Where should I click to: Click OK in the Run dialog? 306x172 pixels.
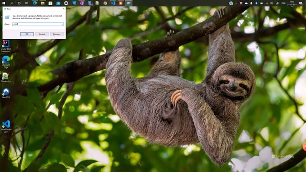(x=27, y=34)
